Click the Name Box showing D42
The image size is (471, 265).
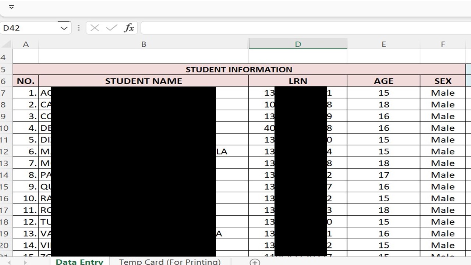tap(29, 28)
